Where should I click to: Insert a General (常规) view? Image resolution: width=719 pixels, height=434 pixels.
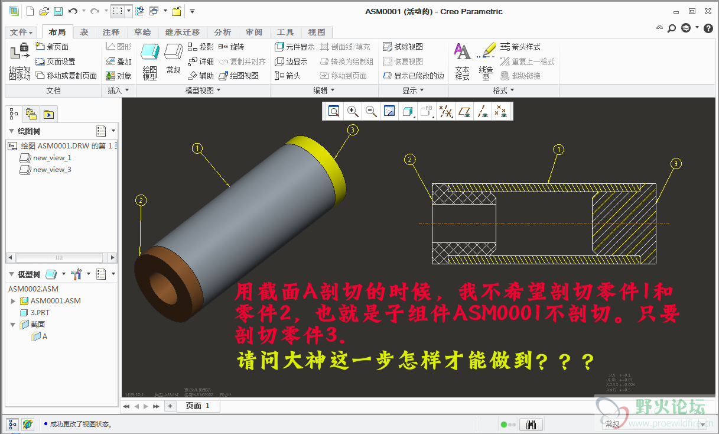[x=173, y=59]
